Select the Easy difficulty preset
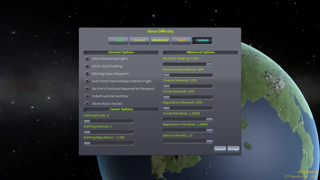Image resolution: width=320 pixels, height=180 pixels. (x=118, y=40)
